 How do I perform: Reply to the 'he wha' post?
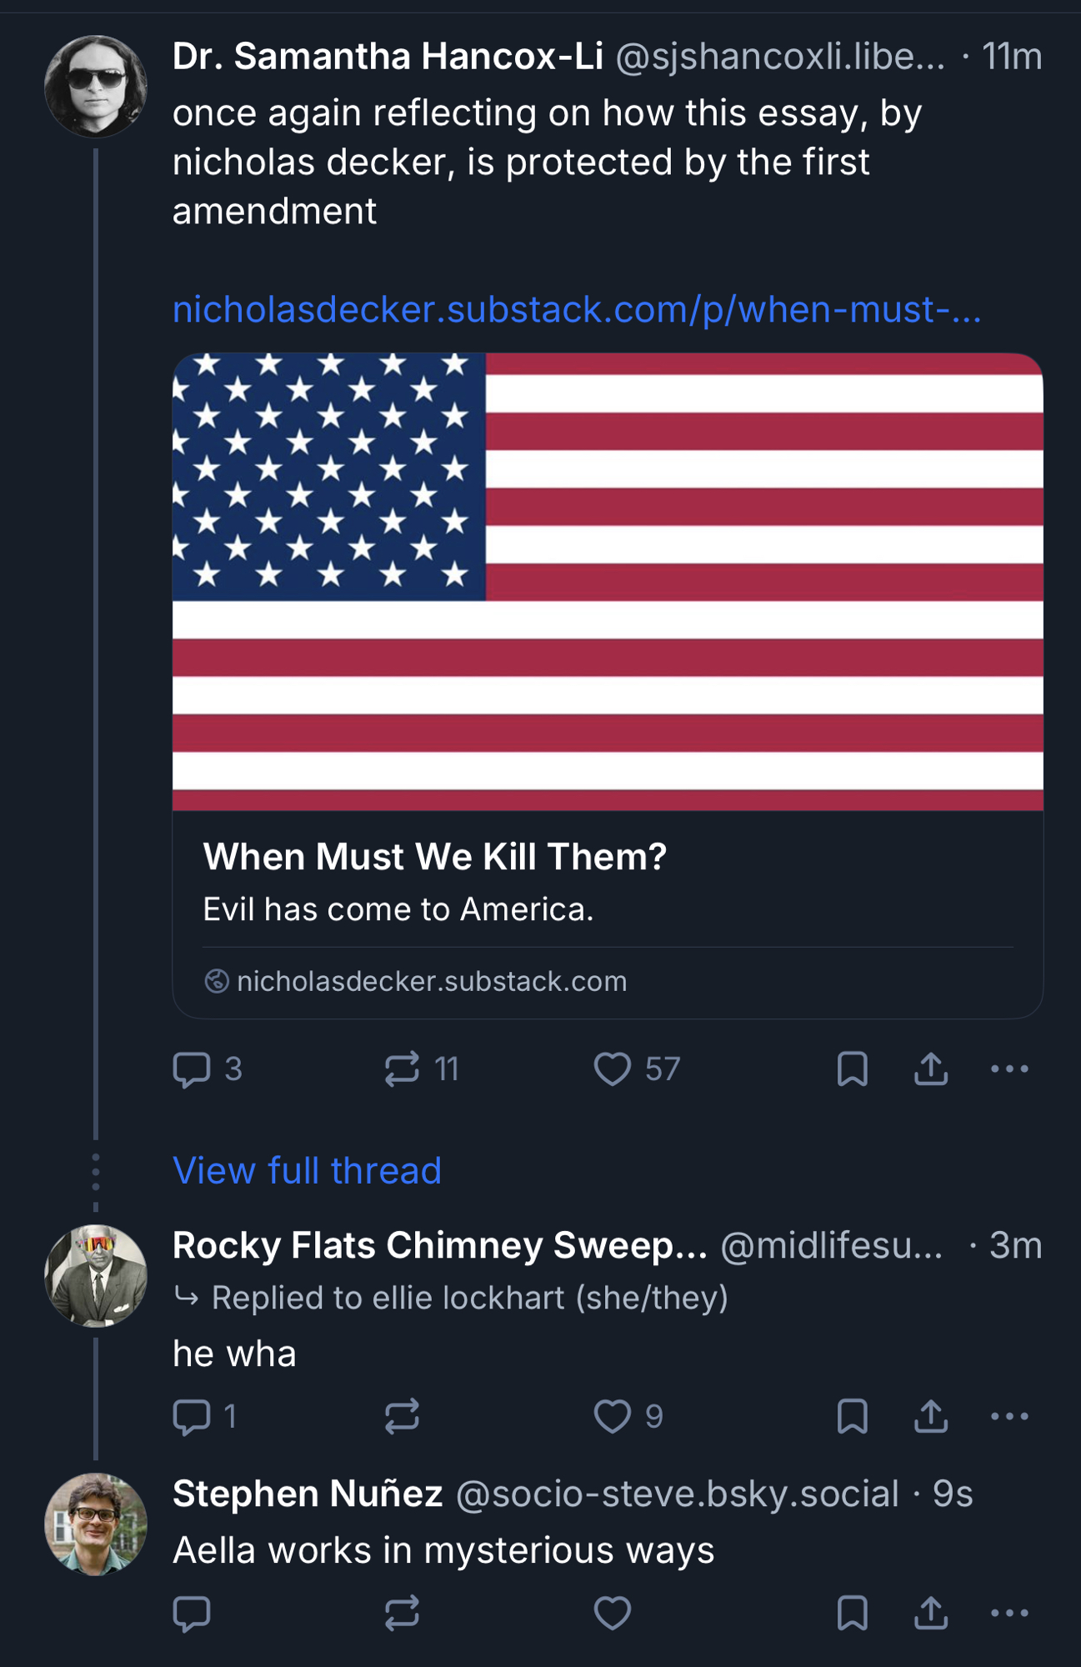(192, 1417)
